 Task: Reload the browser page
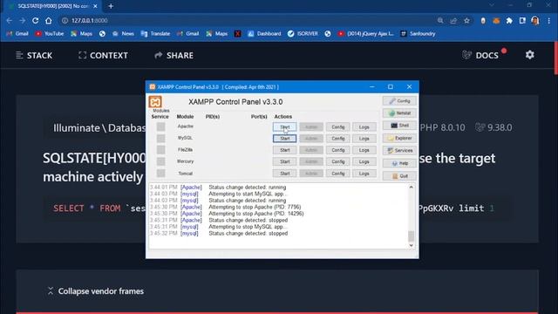(35, 21)
